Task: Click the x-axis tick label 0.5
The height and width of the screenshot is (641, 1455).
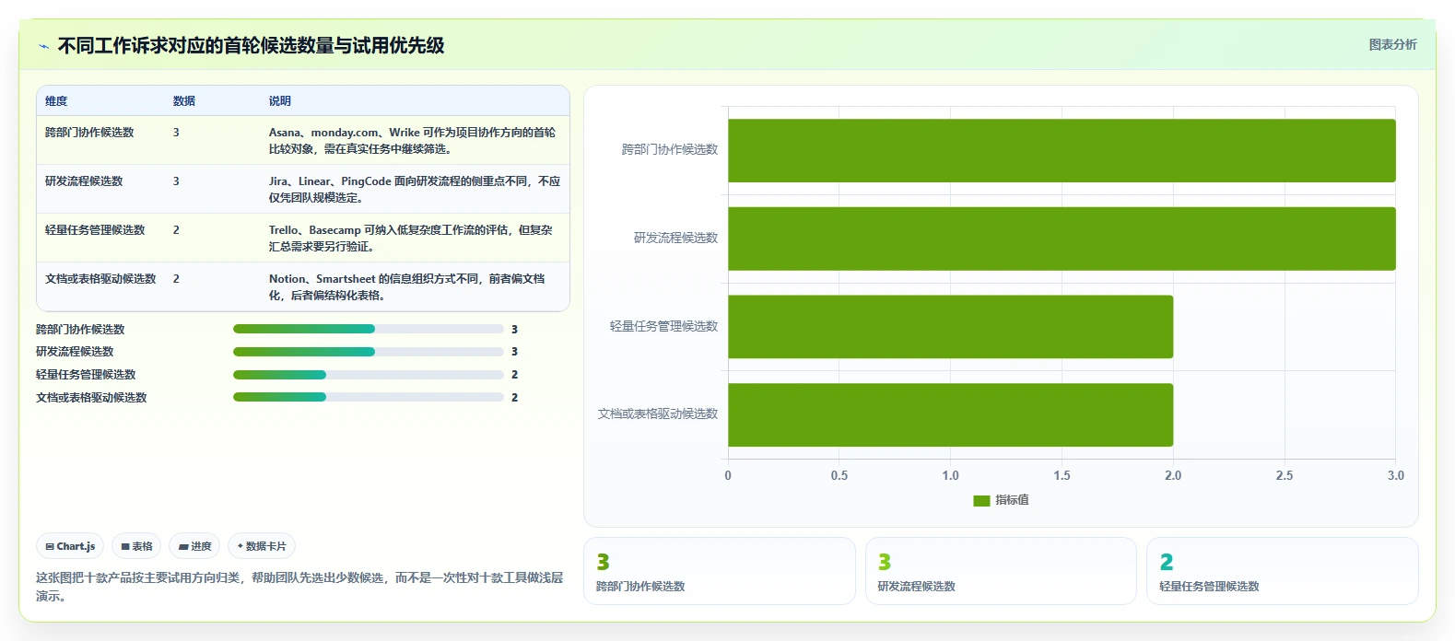Action: pos(839,476)
